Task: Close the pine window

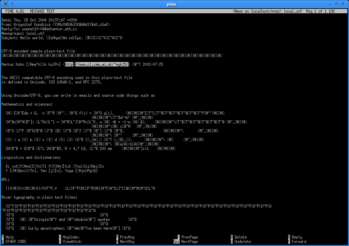Action: pyautogui.click(x=343, y=4)
